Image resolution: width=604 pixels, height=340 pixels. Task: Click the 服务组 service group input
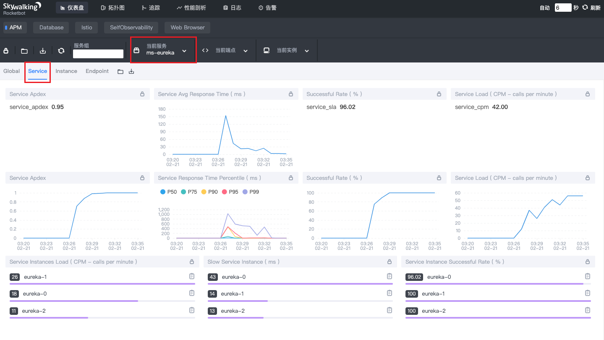click(x=98, y=54)
